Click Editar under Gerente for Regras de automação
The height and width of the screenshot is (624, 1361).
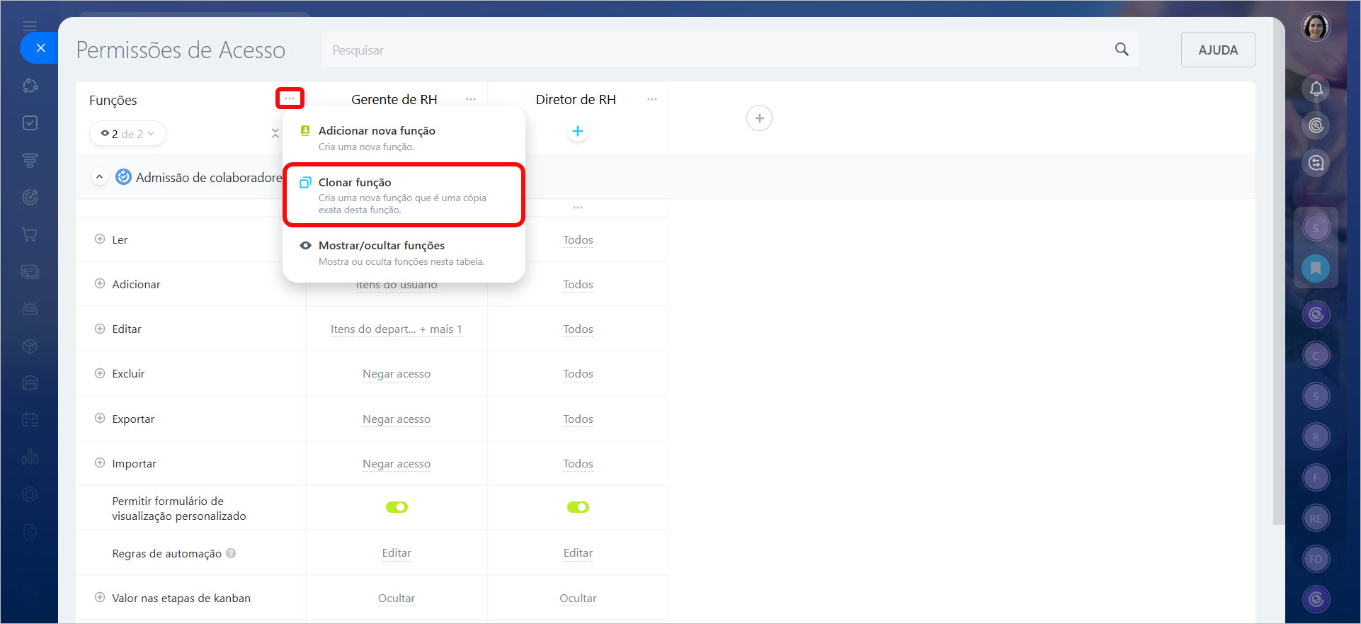click(397, 553)
